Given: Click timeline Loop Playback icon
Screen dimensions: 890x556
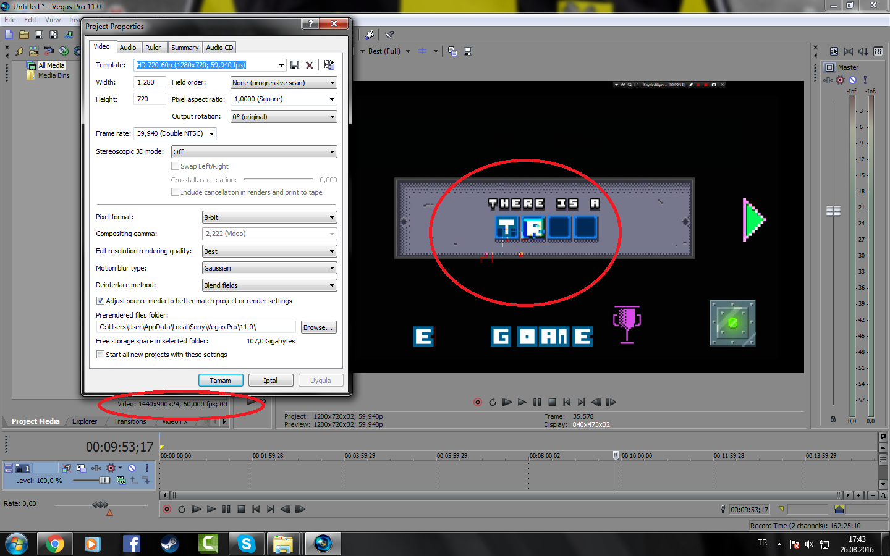Looking at the screenshot, I should [x=182, y=509].
